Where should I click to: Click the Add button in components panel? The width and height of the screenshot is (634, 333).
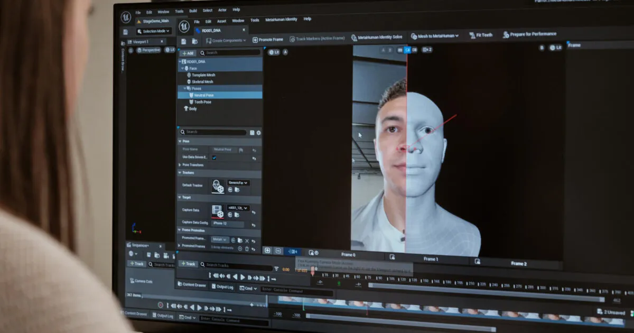point(188,53)
